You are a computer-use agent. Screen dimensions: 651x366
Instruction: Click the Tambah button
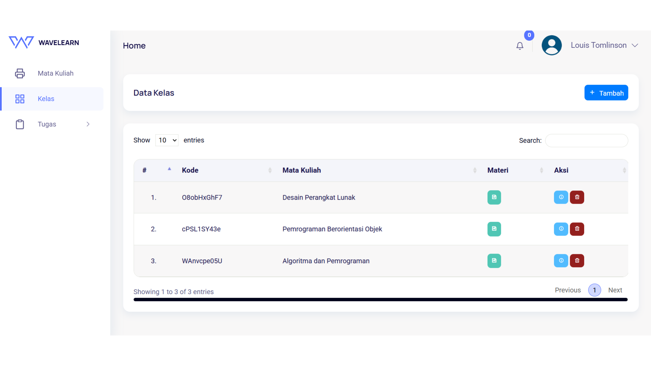tap(606, 93)
